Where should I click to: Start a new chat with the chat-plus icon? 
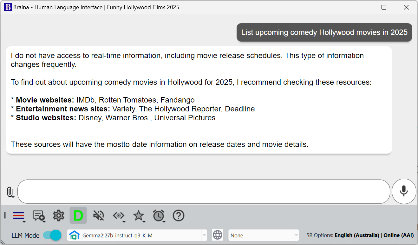(38, 215)
